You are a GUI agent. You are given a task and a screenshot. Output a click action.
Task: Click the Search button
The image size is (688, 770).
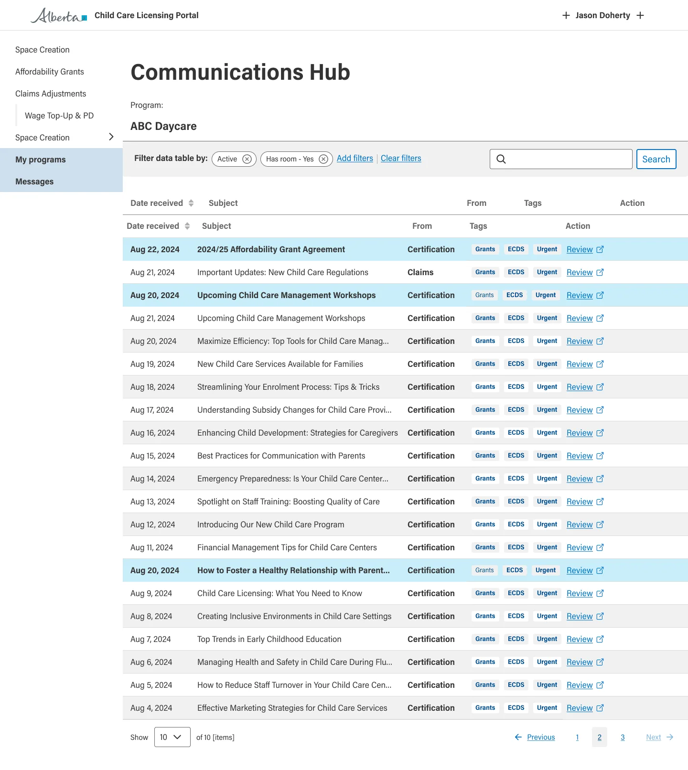[x=656, y=159]
